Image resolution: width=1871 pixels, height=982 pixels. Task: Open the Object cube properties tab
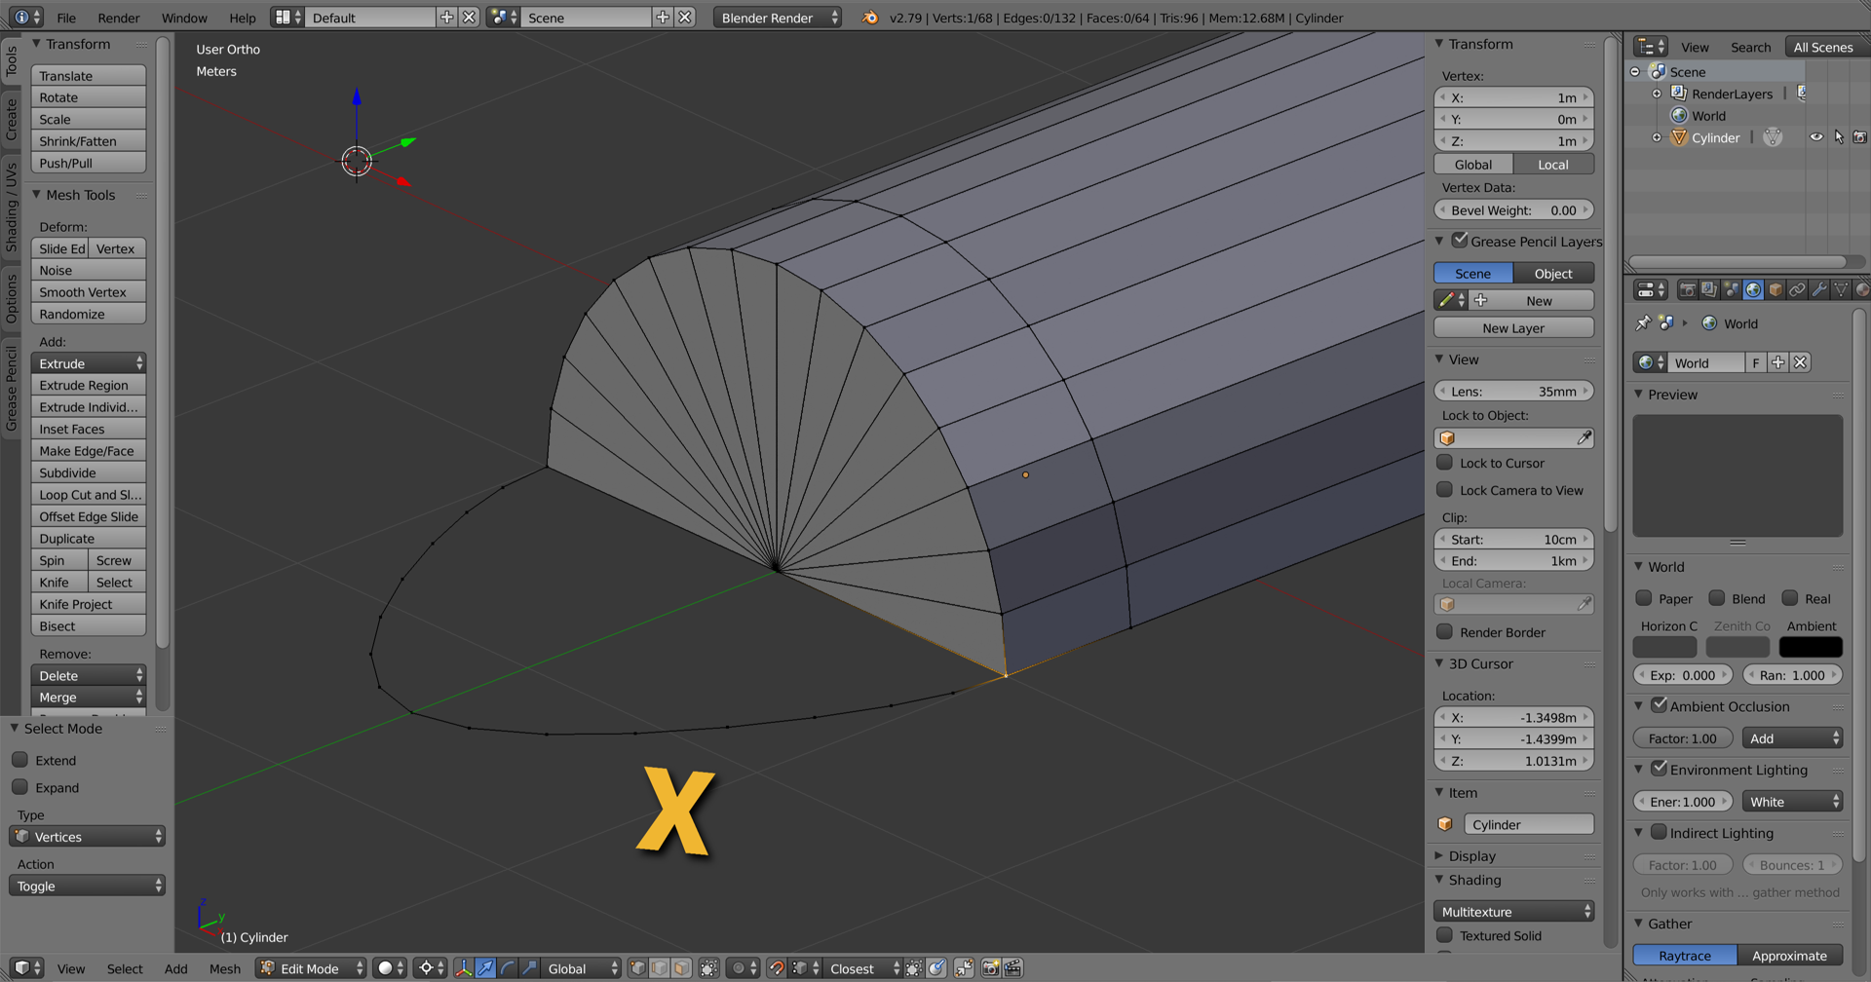(1776, 290)
